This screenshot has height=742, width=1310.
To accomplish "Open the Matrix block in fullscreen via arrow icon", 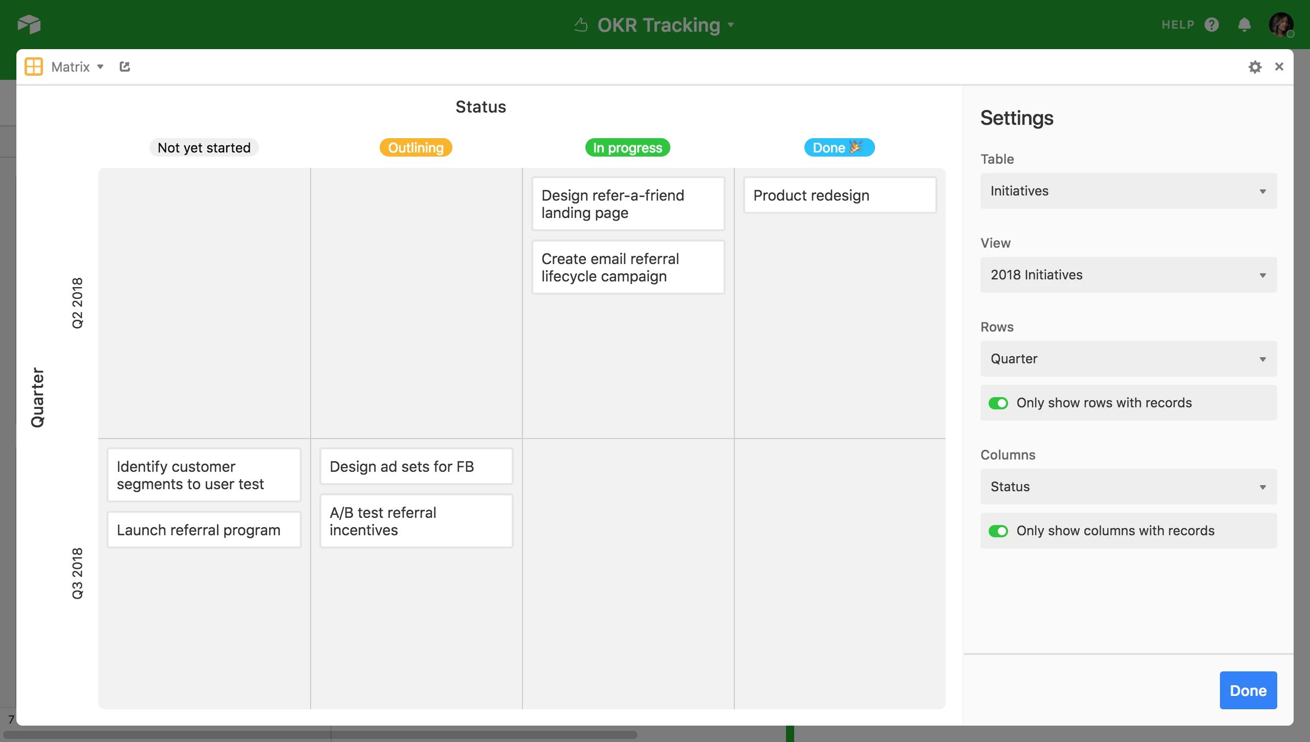I will [125, 67].
